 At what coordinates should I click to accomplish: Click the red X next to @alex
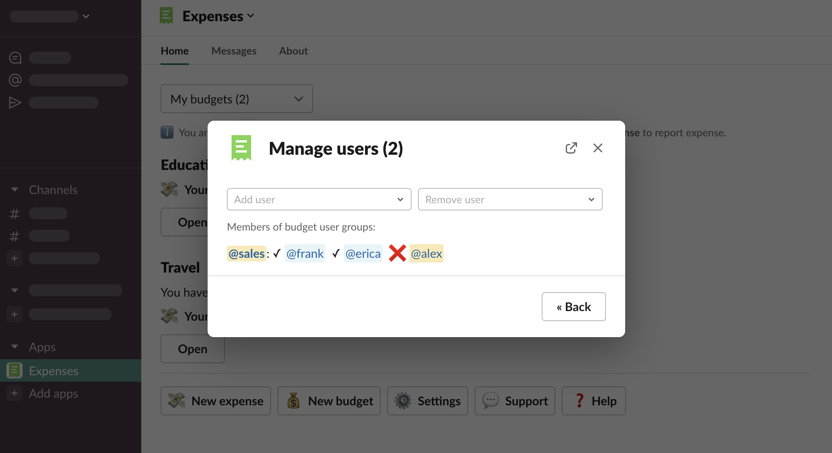click(397, 253)
